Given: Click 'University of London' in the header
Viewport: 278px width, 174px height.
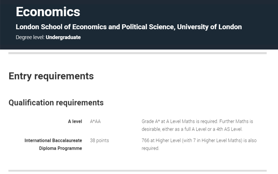Looking at the screenshot, I should pyautogui.click(x=210, y=27).
